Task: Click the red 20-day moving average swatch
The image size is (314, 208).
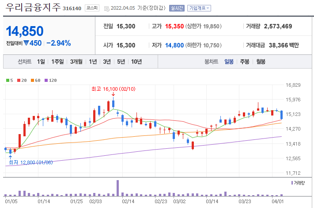Action: (x=19, y=81)
